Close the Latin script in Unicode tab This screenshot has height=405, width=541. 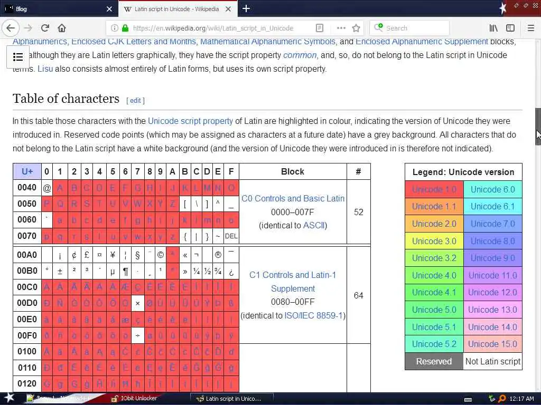228,9
